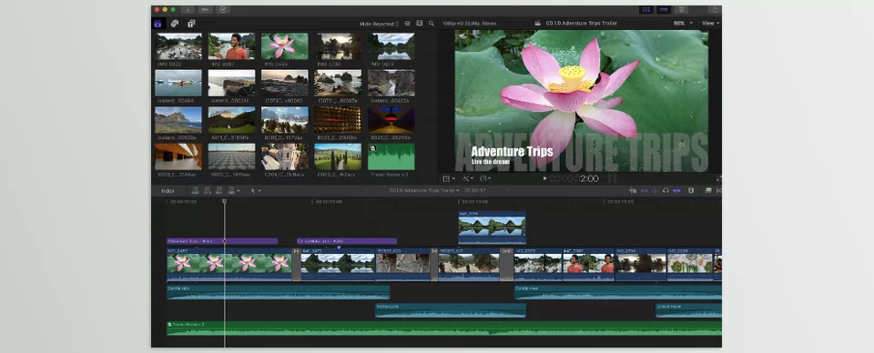This screenshot has height=353, width=874.
Task: Select the man in orange shirt browser clip
Action: (x=231, y=45)
